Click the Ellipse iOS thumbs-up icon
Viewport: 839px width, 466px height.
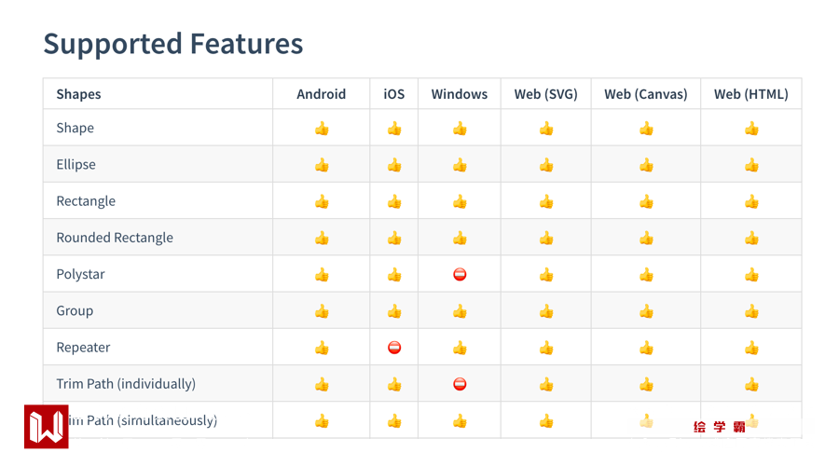coord(394,165)
